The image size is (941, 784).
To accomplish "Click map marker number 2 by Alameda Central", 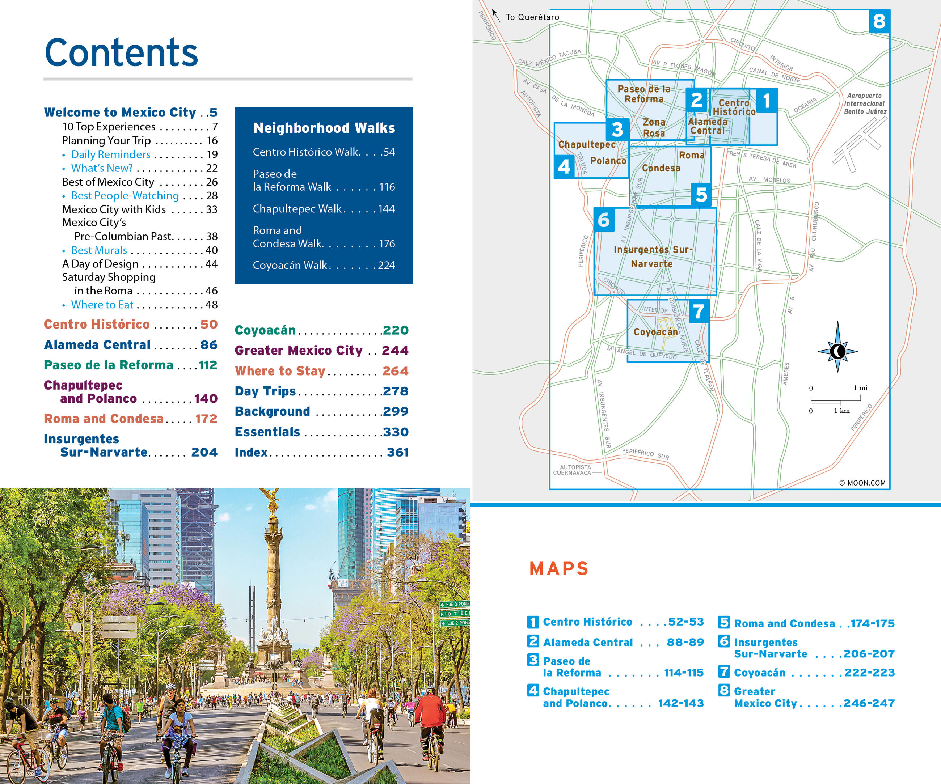I will 696,100.
